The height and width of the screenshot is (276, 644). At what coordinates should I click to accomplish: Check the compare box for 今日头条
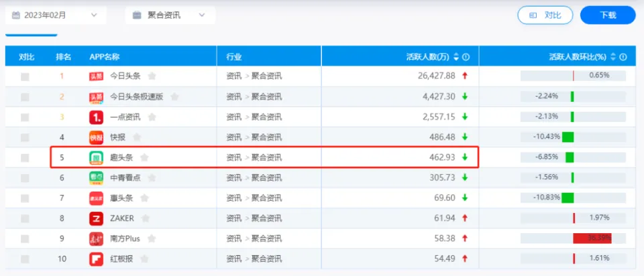(25, 76)
